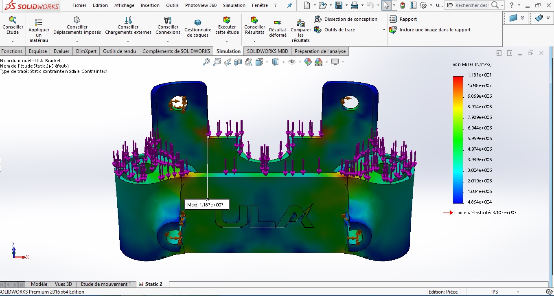Select the Vues 3D tab
The height and width of the screenshot is (296, 554).
click(64, 284)
